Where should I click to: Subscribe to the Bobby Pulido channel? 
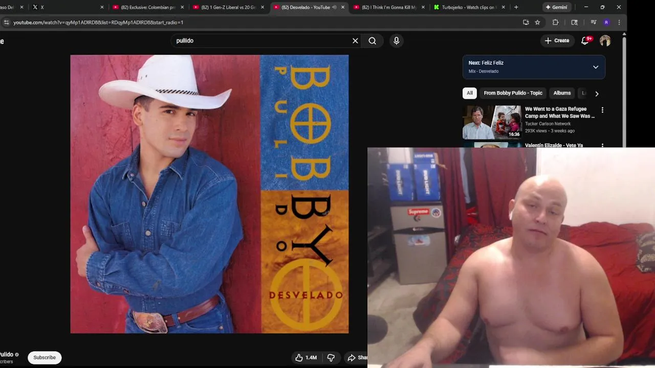(45, 358)
